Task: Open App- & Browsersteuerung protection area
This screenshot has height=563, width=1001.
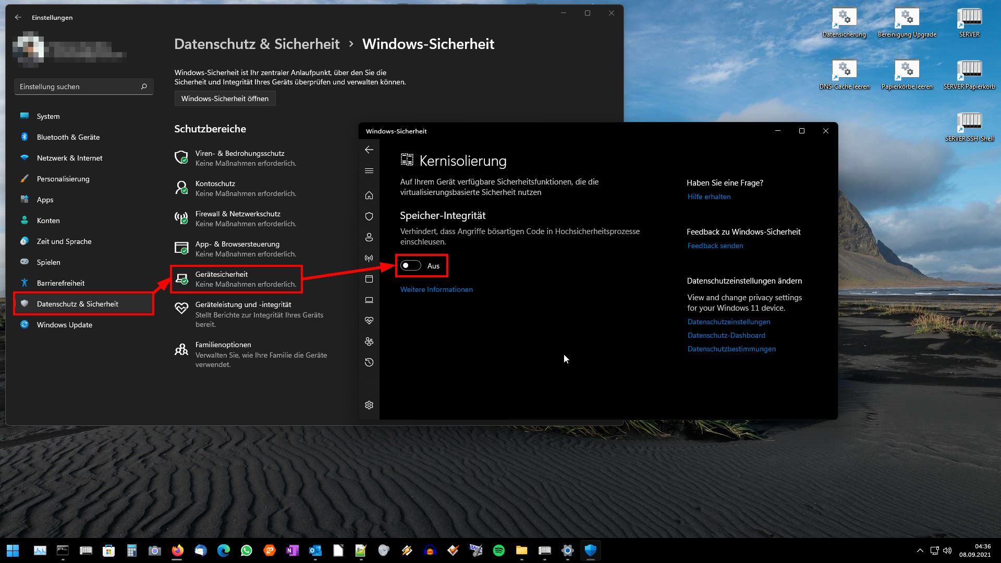Action: click(236, 249)
